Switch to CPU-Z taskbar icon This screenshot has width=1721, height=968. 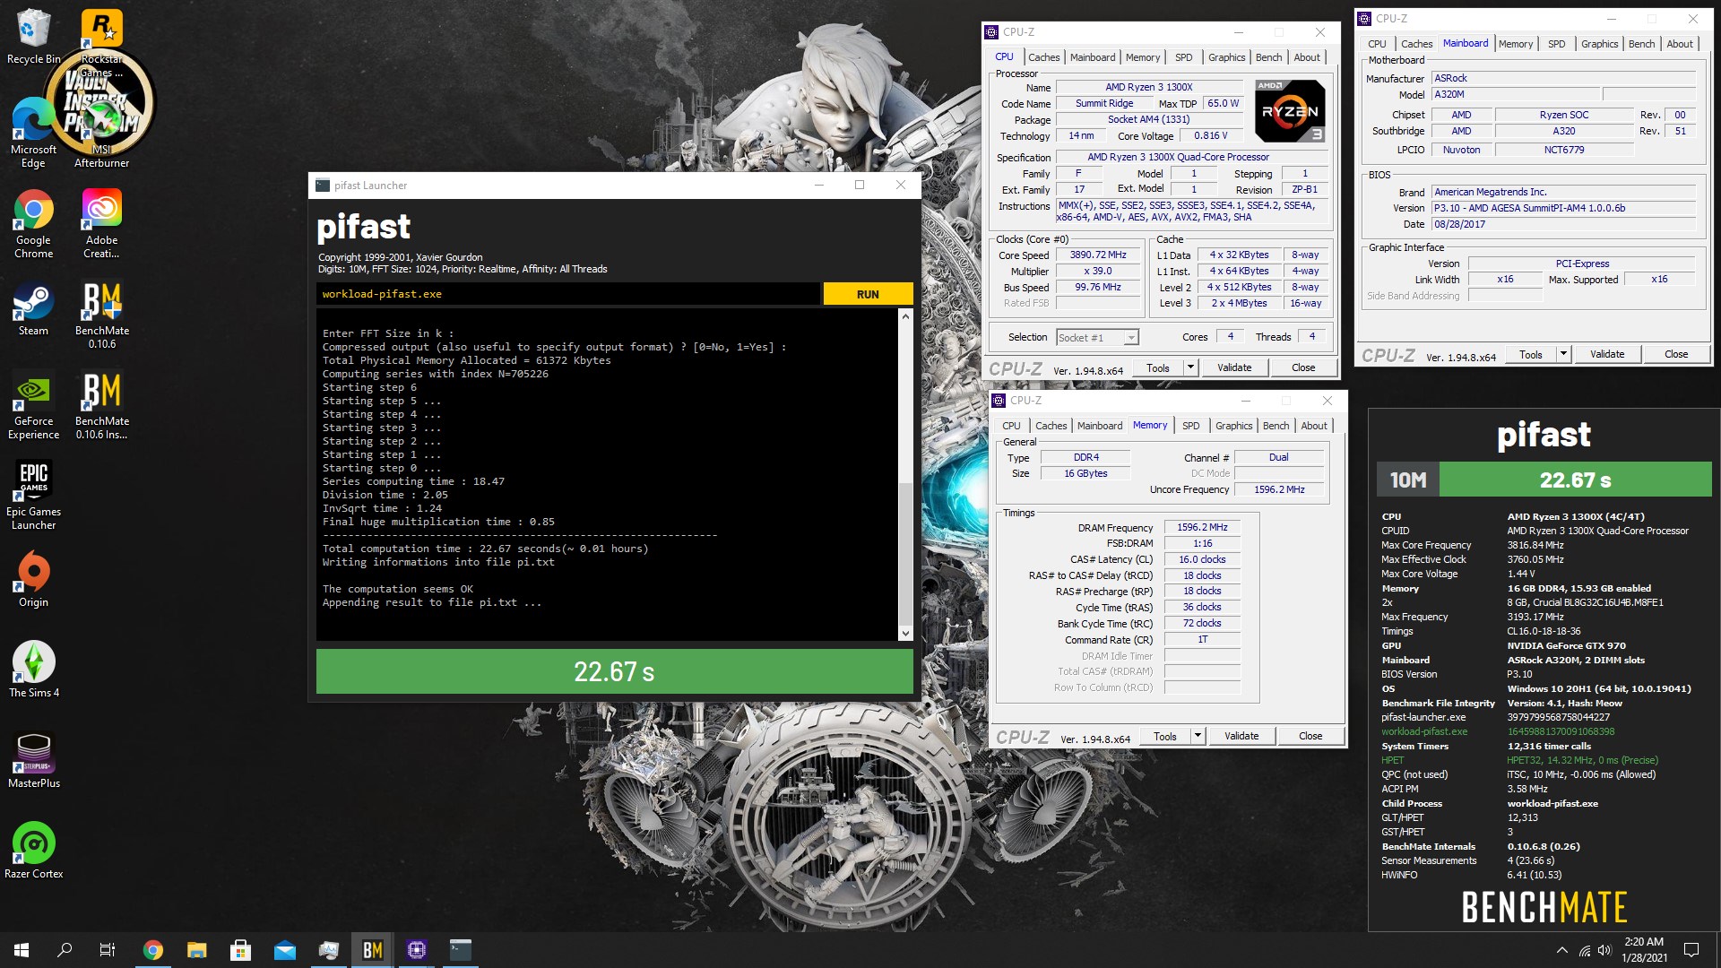point(416,950)
